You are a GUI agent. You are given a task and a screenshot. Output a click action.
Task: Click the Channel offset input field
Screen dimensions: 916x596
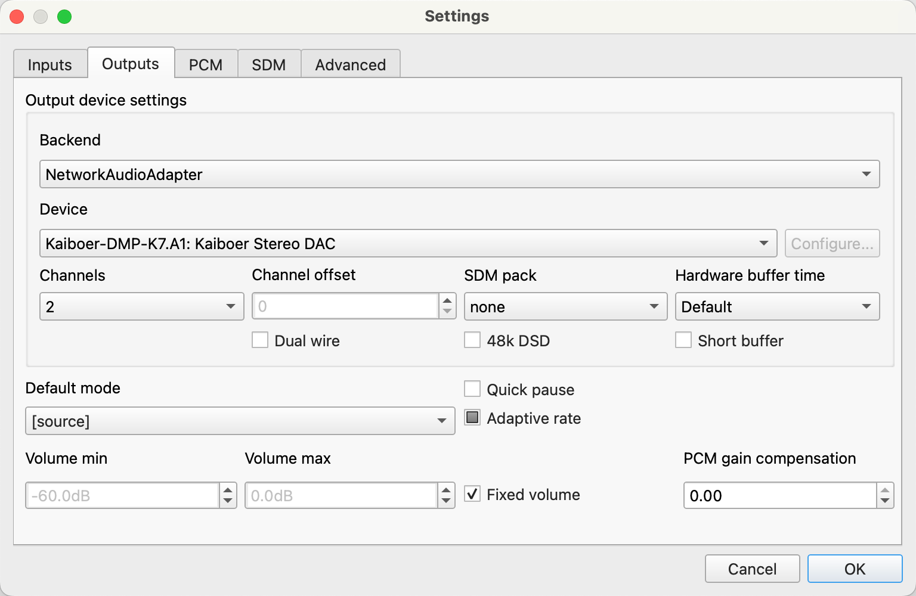346,306
